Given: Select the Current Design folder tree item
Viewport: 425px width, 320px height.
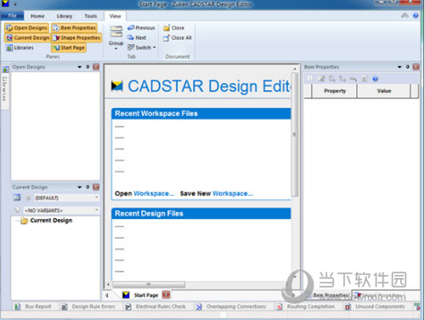Looking at the screenshot, I should click(51, 221).
